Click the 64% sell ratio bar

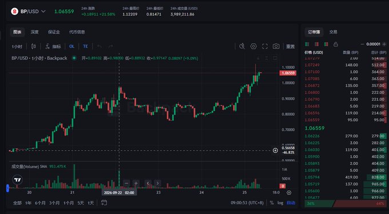click(x=360, y=203)
